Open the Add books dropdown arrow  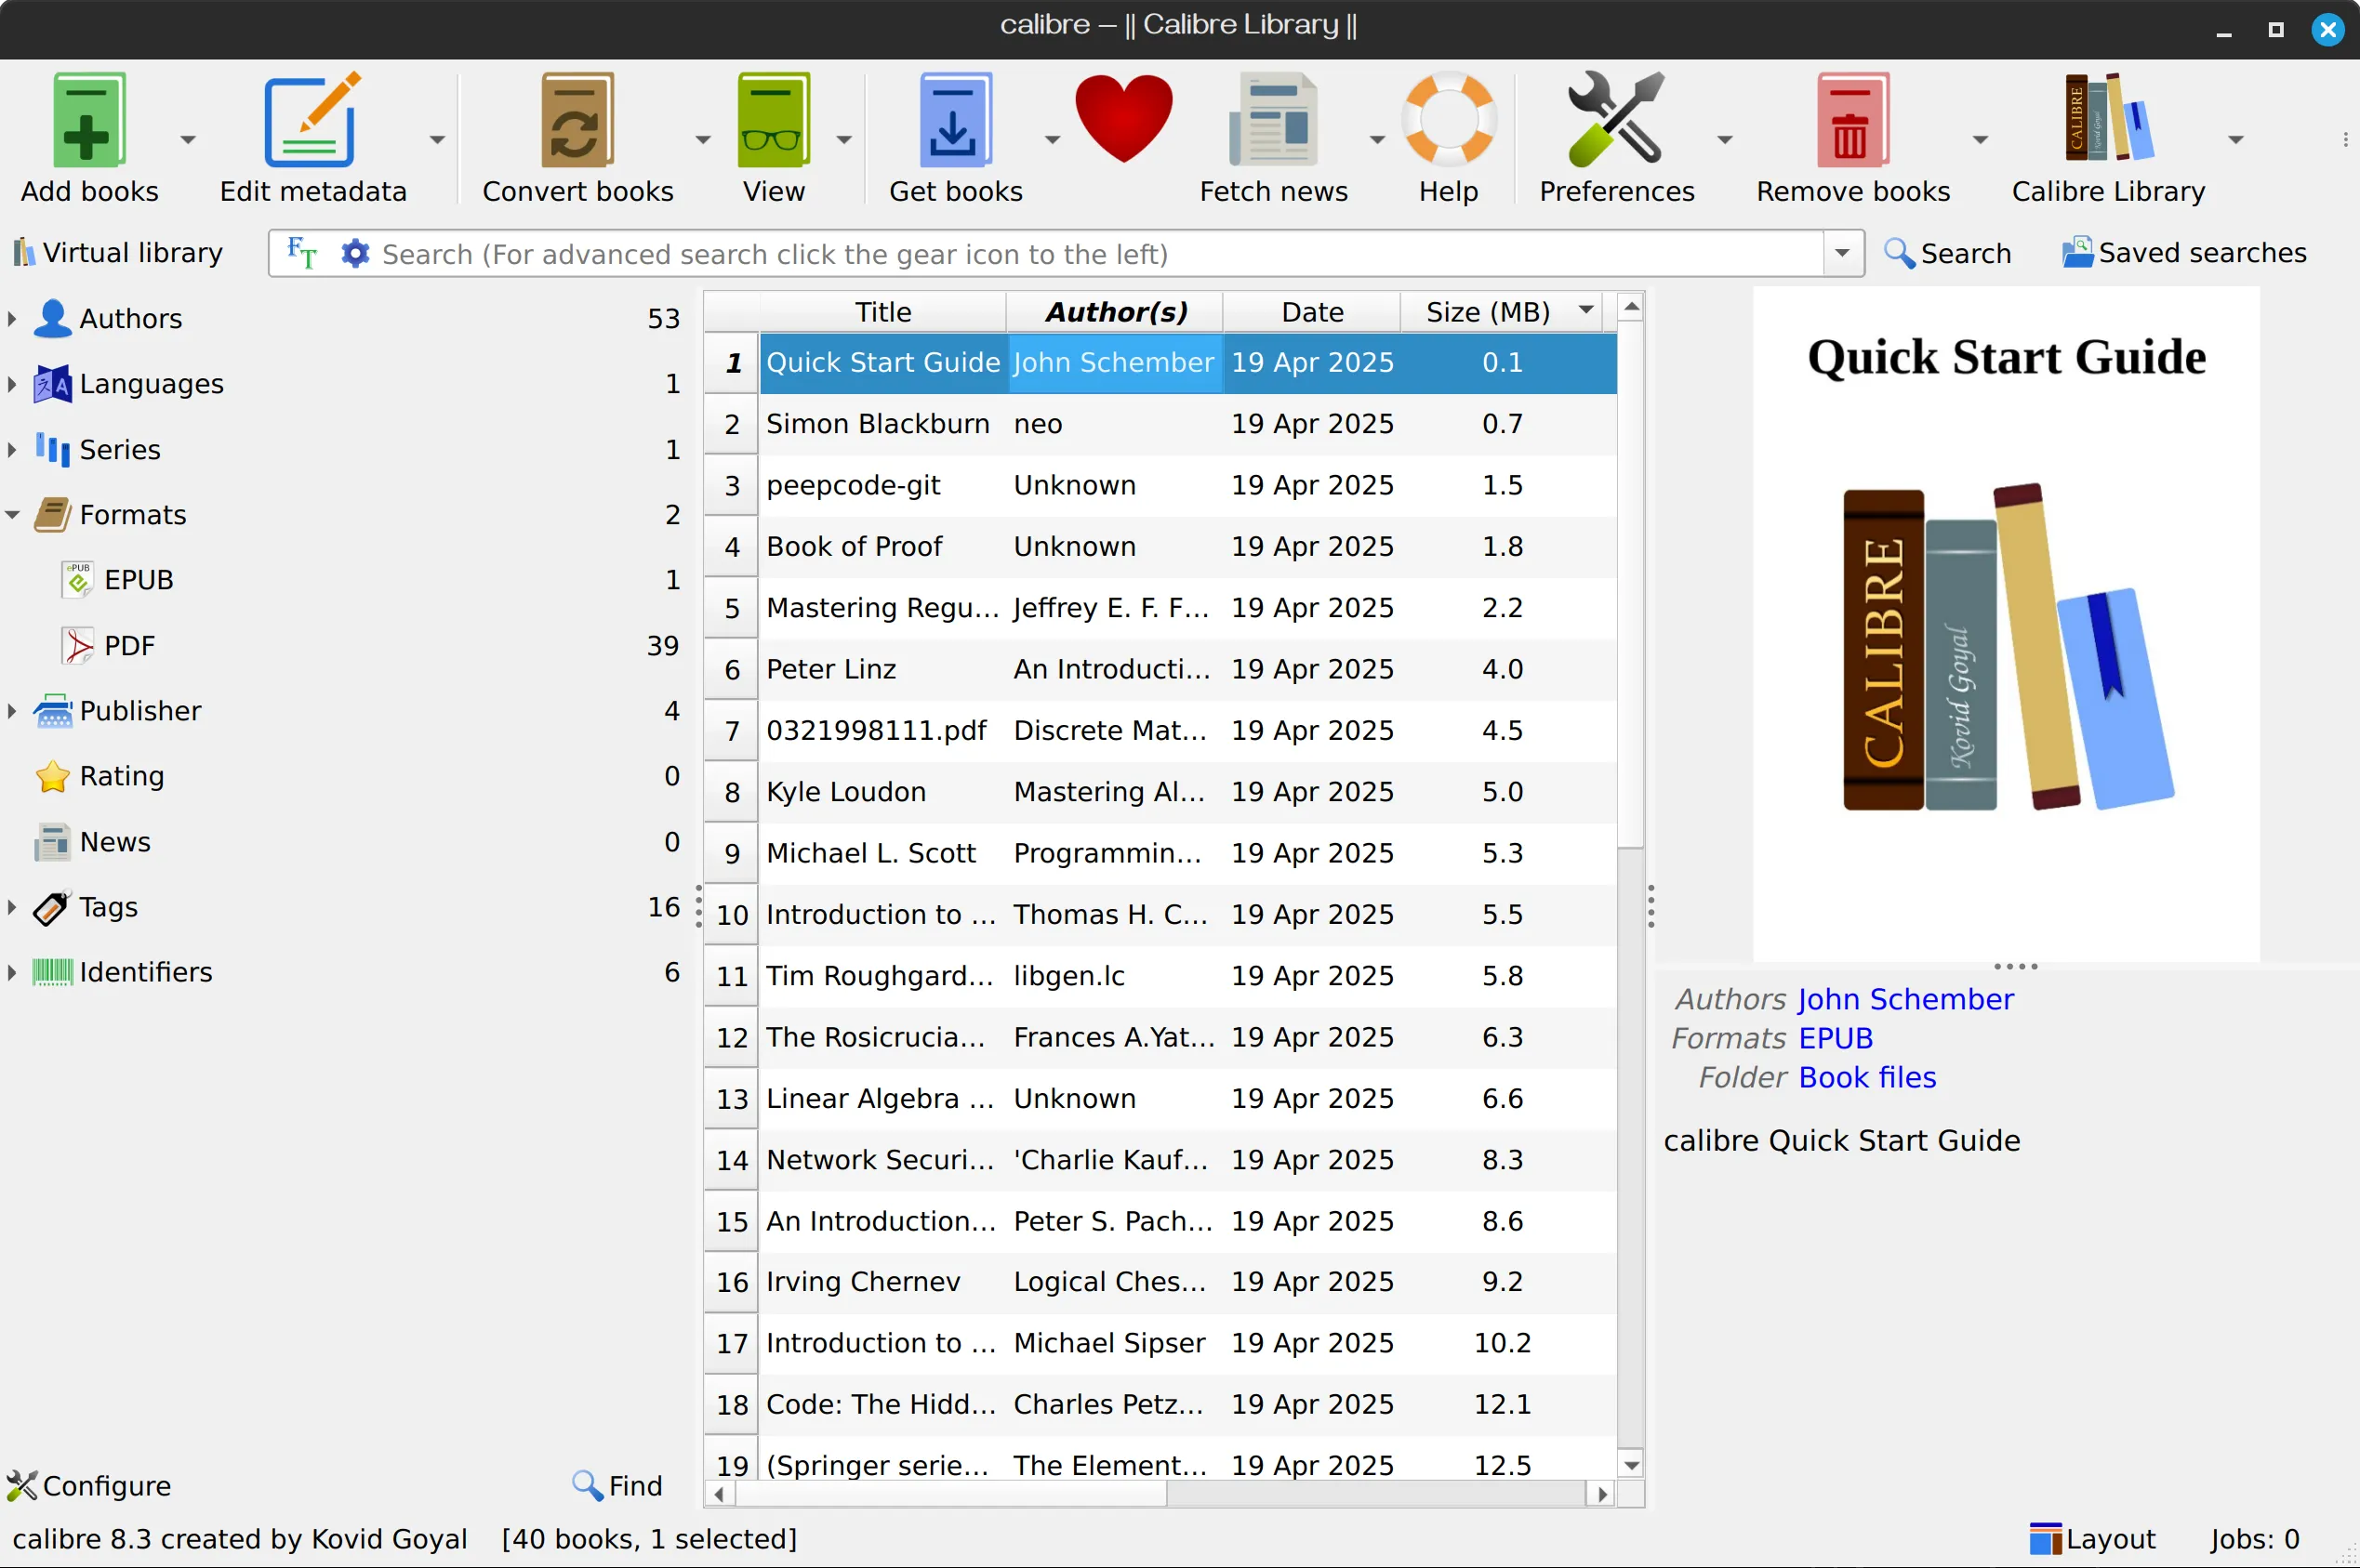click(187, 139)
